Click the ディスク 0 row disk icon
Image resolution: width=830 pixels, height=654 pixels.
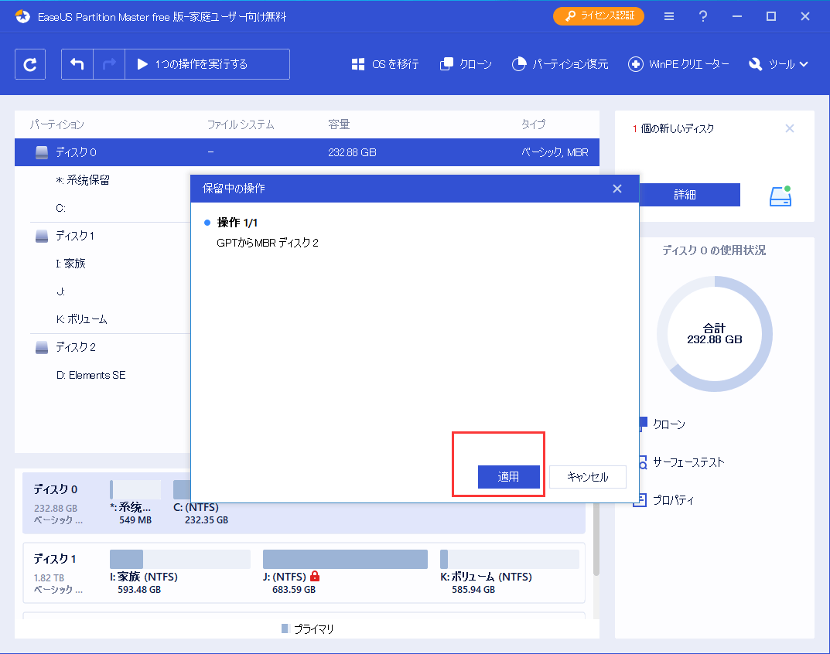tap(42, 153)
